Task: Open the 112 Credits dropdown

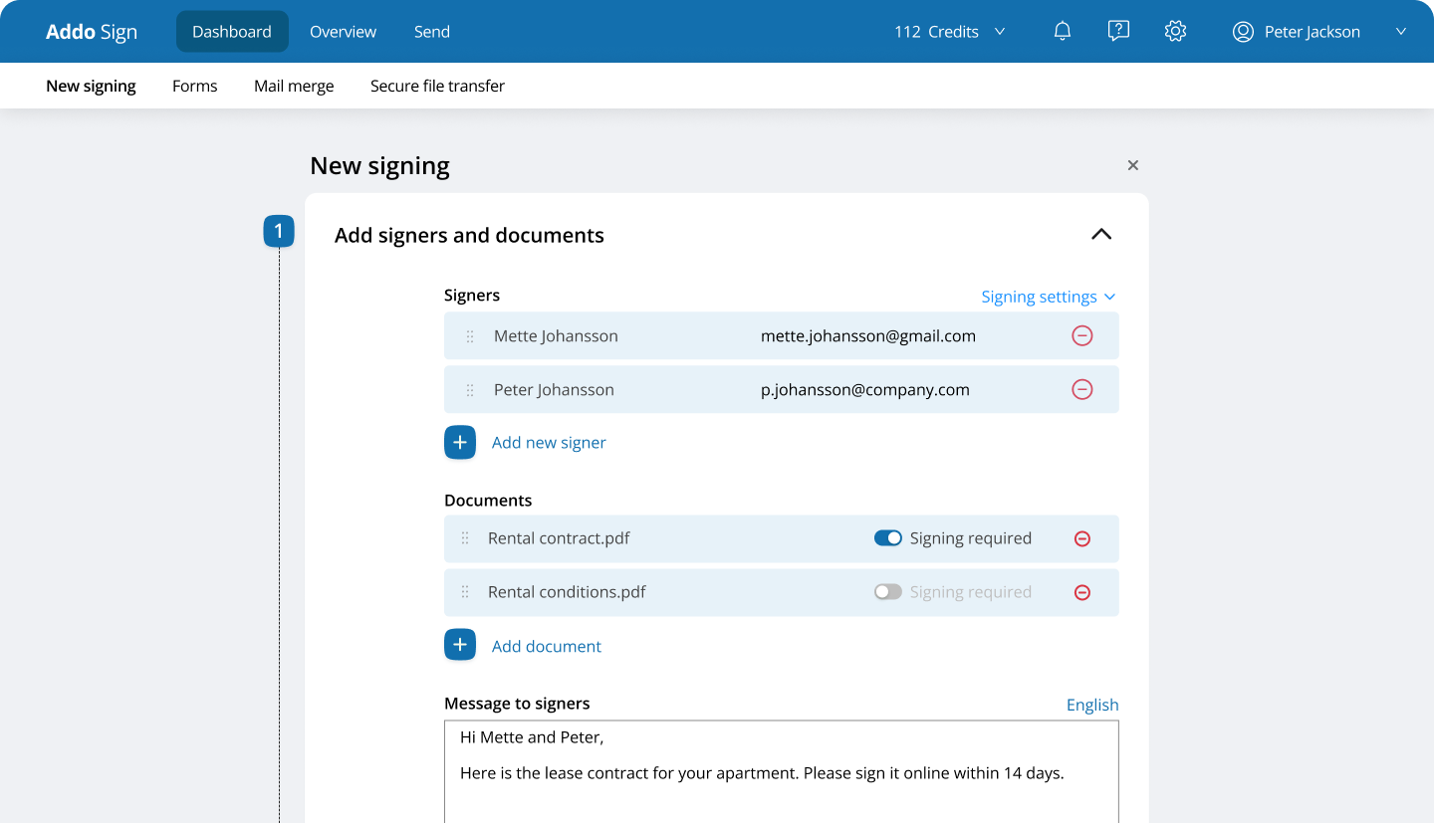Action: pos(950,32)
